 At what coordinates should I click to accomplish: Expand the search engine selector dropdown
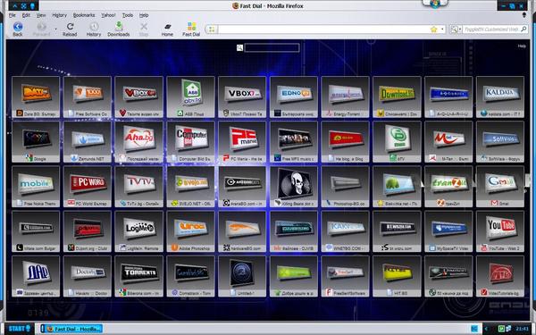point(456,29)
